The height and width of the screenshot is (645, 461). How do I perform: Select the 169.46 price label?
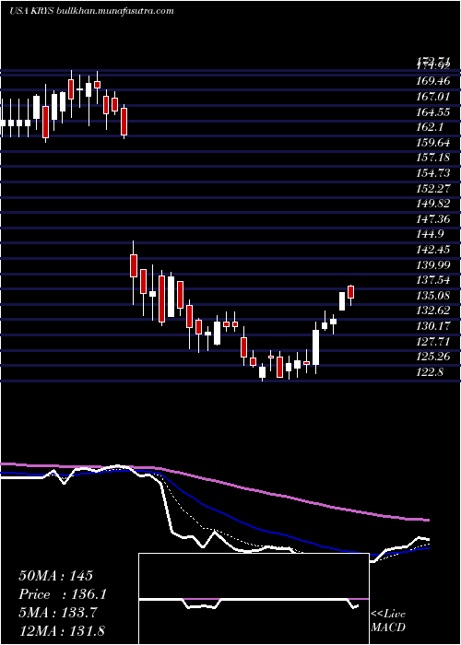[x=433, y=81]
